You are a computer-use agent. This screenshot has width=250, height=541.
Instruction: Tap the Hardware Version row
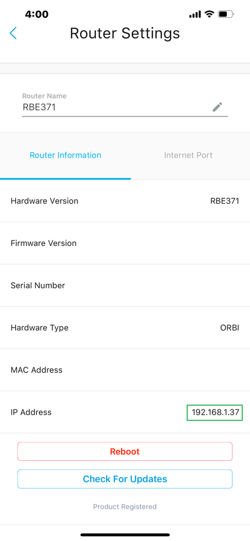click(x=125, y=201)
